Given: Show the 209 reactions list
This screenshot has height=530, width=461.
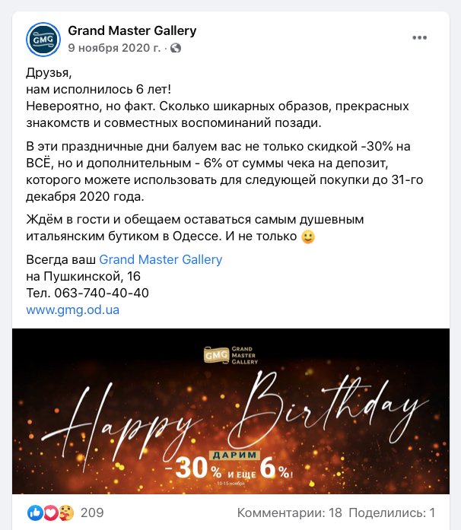Looking at the screenshot, I should pos(92,513).
